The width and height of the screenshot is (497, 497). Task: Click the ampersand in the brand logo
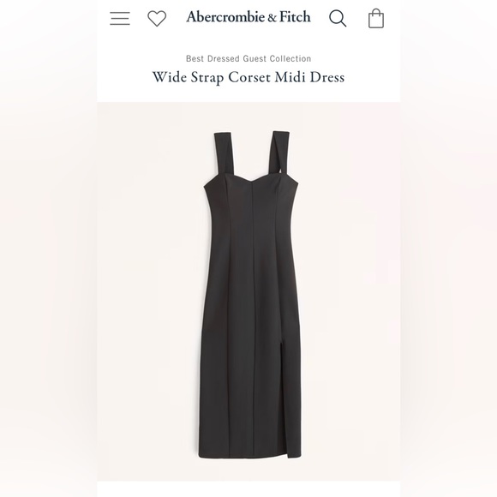272,18
